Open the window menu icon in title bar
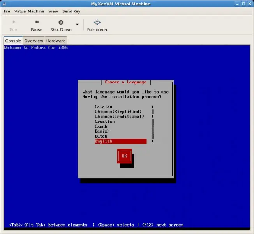Viewport: 254px width, 234px height. point(4,4)
